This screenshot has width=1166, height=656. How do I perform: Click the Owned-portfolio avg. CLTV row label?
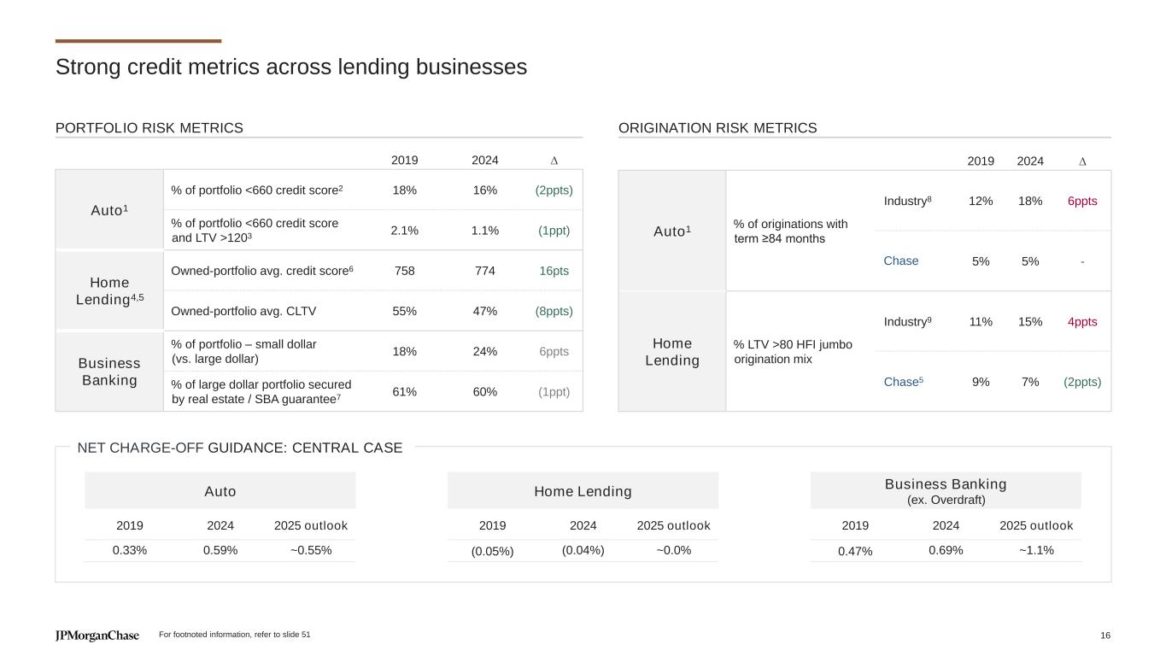coord(243,311)
